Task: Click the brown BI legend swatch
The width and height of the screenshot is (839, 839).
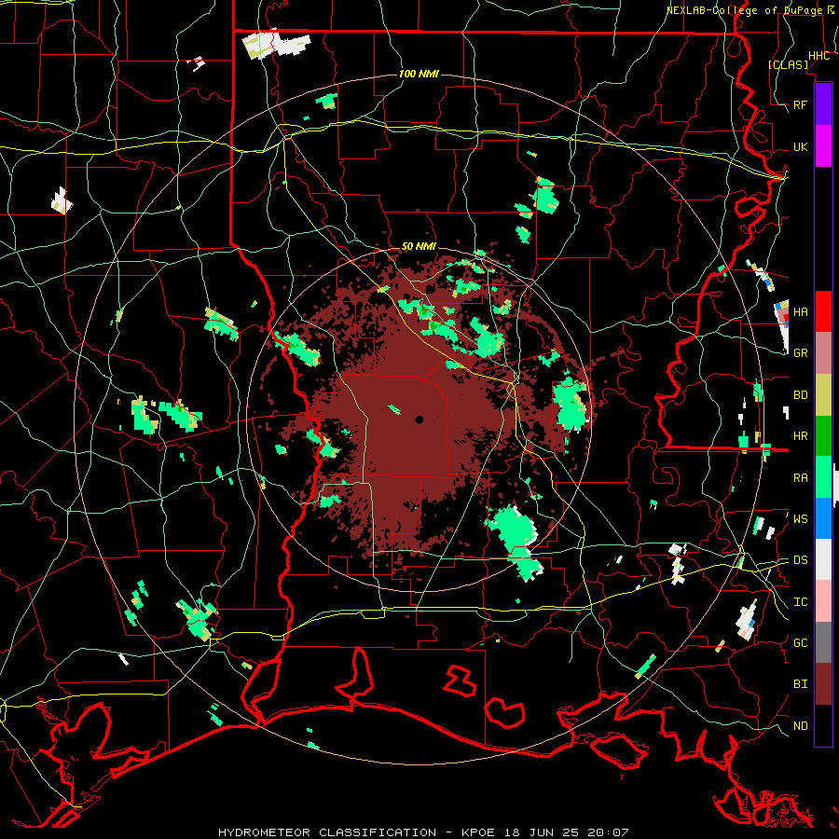Action: (x=823, y=684)
